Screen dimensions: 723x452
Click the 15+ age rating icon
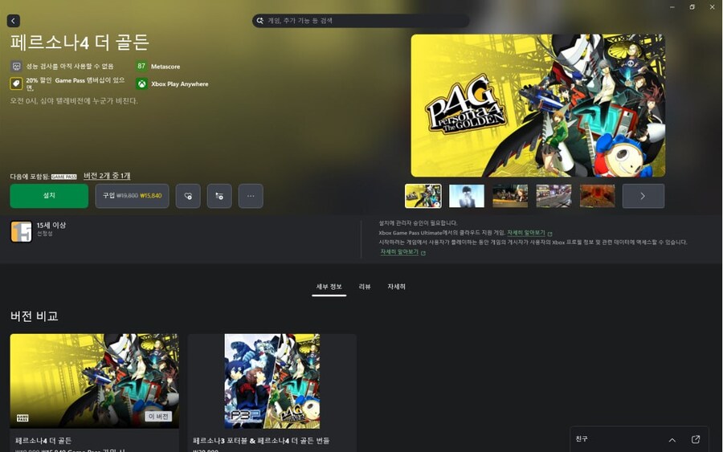pos(21,231)
